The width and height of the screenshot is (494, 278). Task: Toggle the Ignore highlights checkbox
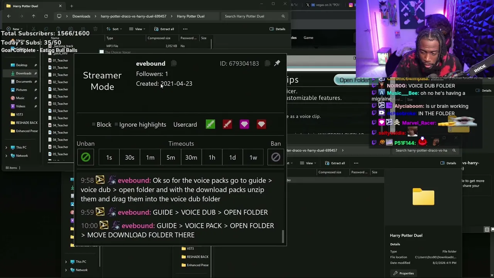click(116, 124)
